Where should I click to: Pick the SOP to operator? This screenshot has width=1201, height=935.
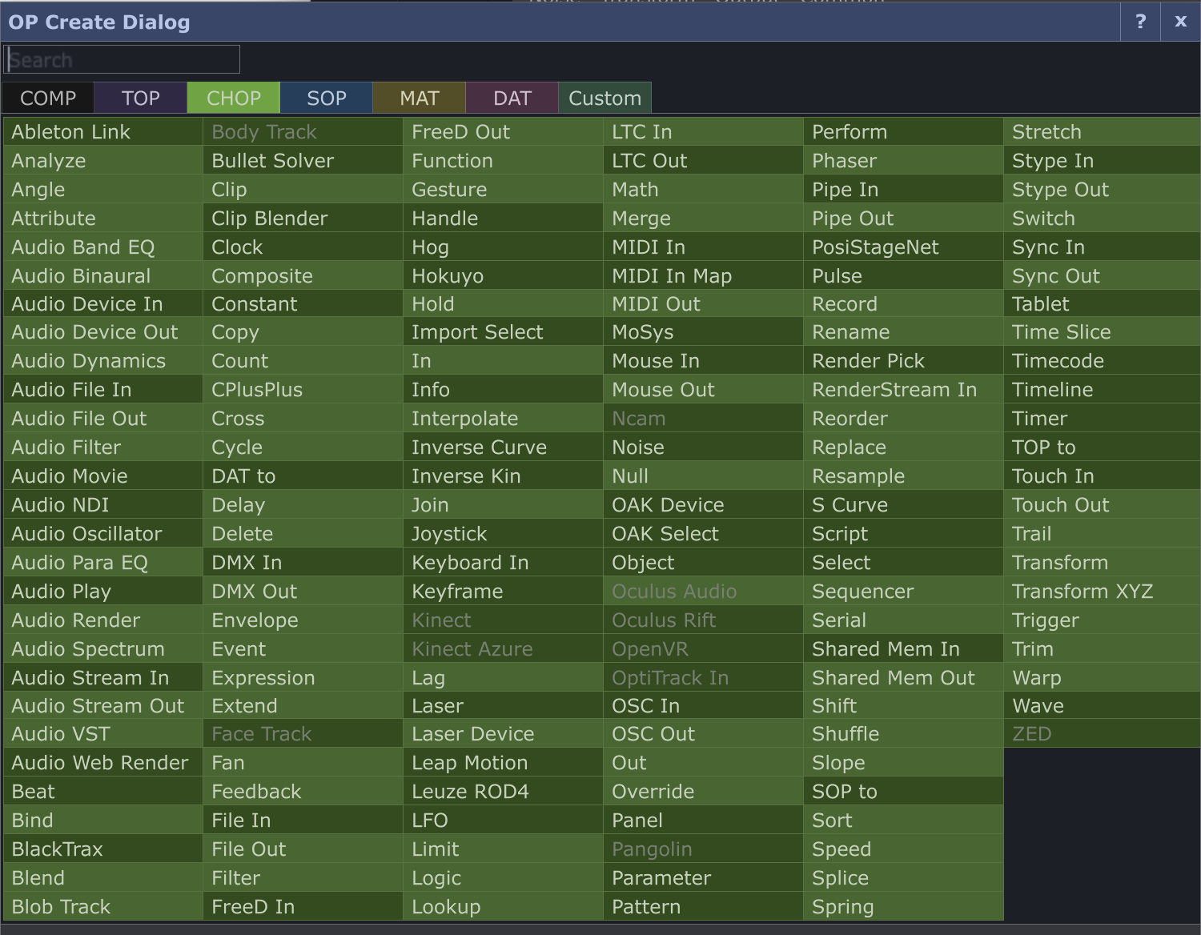click(x=903, y=792)
